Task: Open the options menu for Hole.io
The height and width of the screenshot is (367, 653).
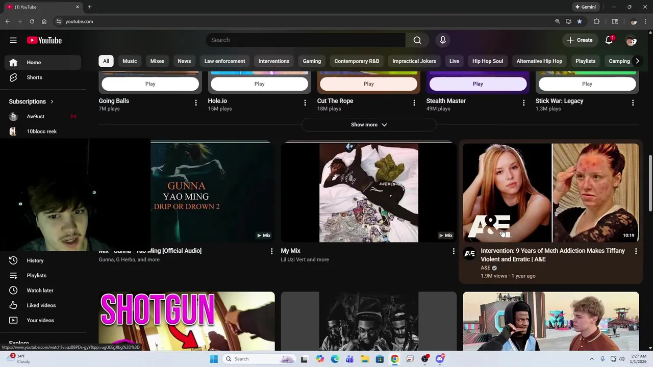Action: 305,103
